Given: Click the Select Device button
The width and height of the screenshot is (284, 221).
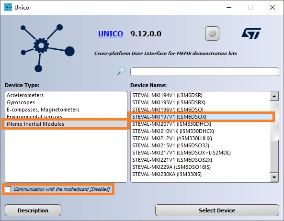Looking at the screenshot, I should tap(217, 210).
